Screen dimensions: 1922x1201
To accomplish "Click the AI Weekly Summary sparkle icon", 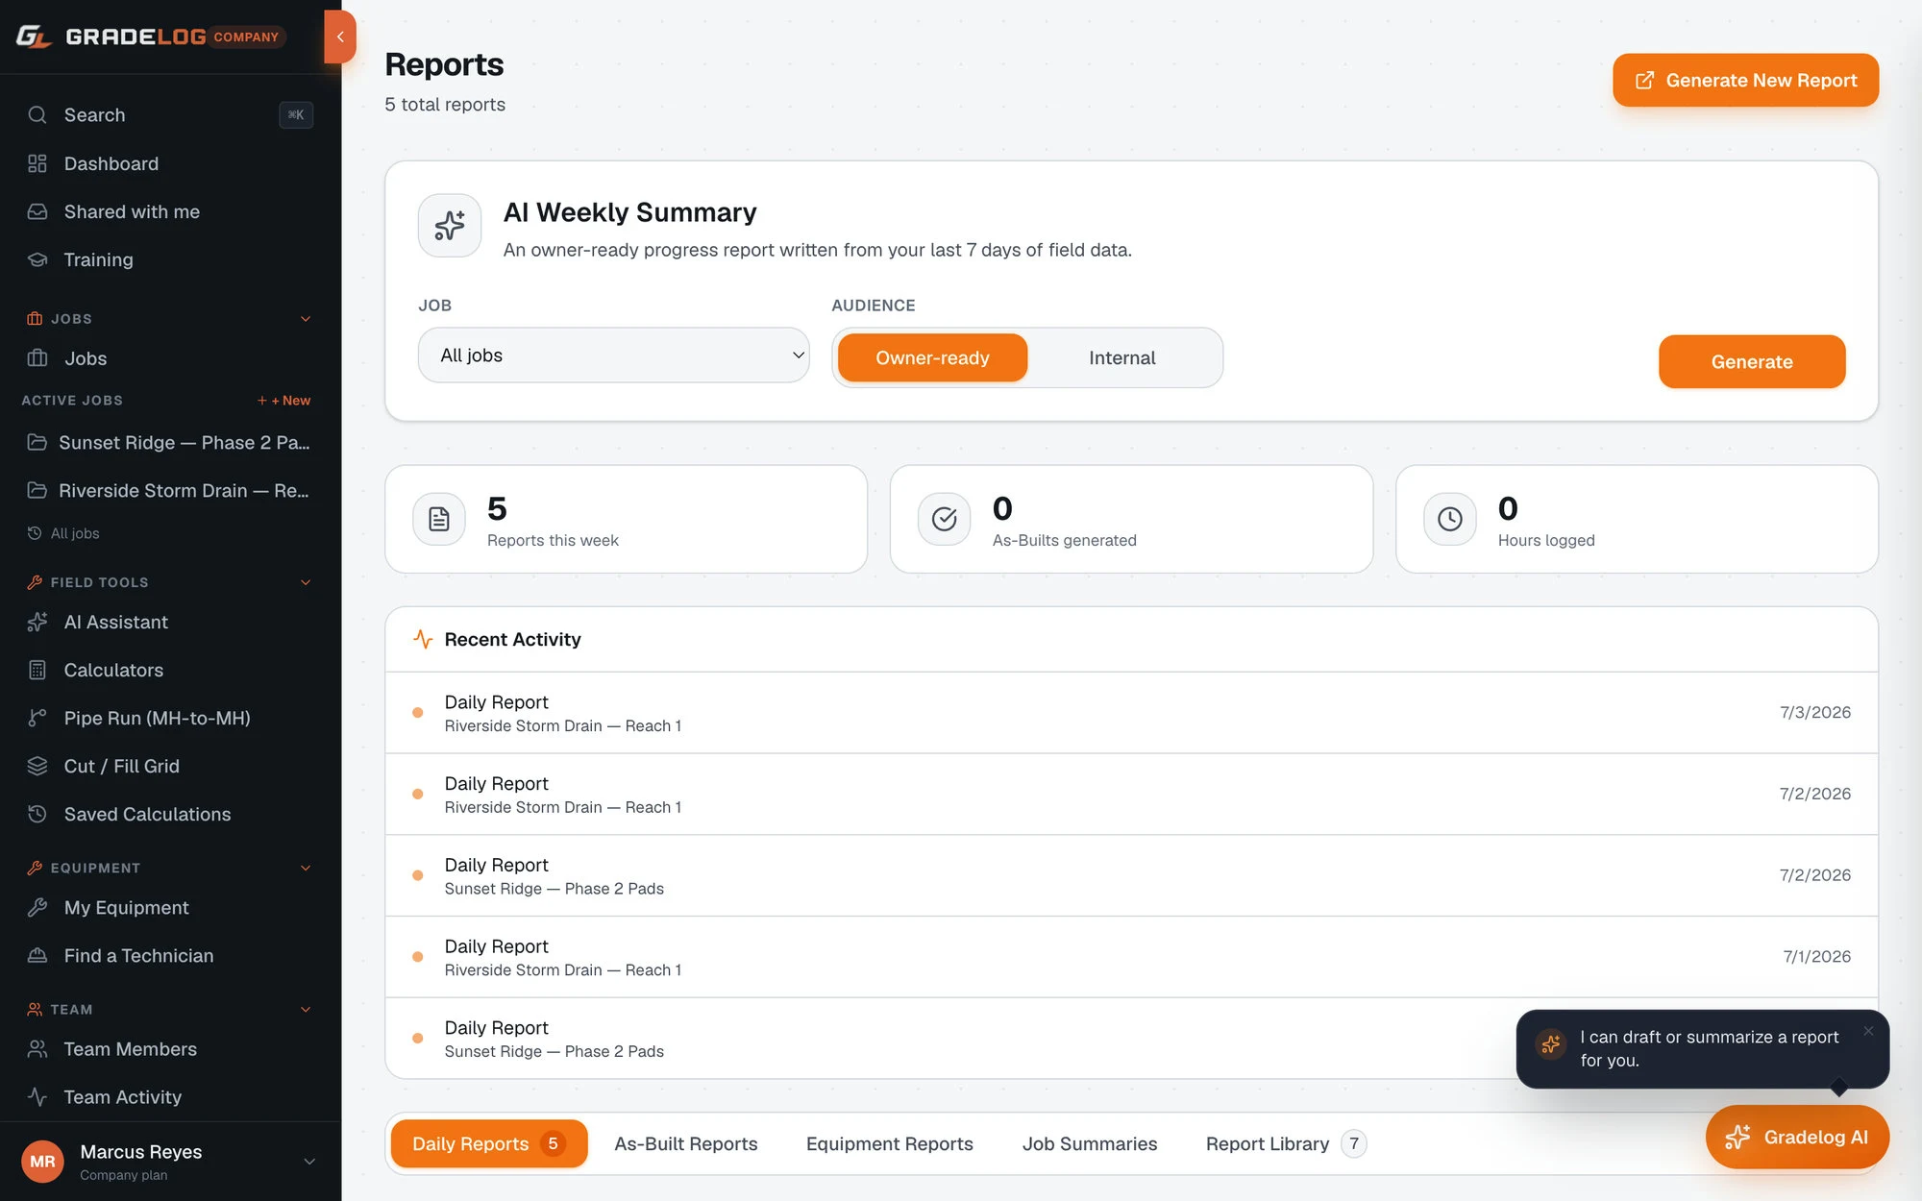I will [x=450, y=226].
